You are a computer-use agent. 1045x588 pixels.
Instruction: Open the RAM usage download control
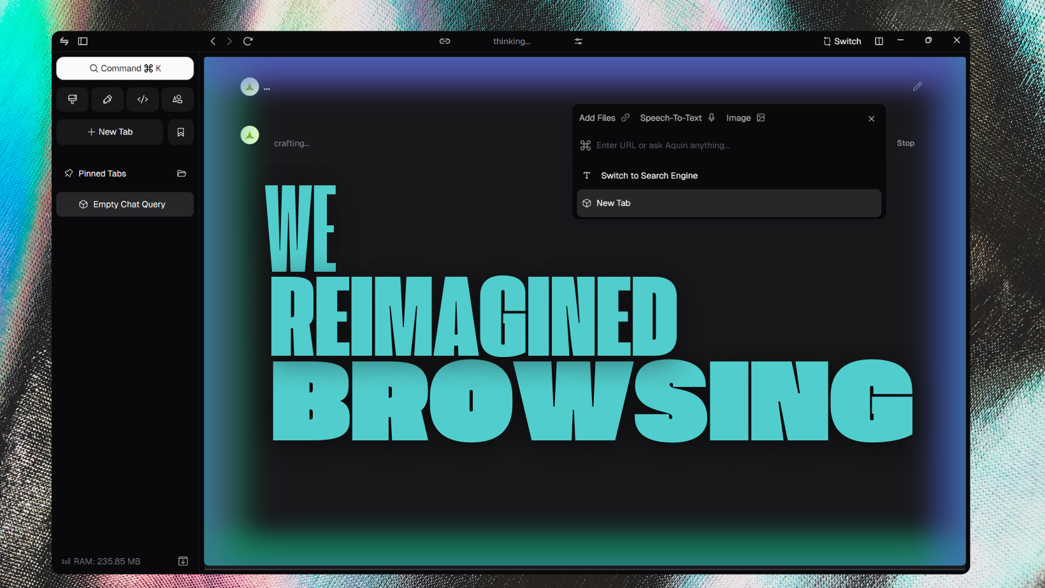[x=184, y=561]
